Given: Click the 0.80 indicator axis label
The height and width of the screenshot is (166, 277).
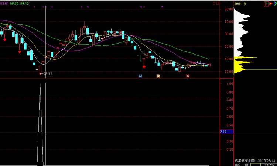Looking at the screenshot, I should point(230,100).
